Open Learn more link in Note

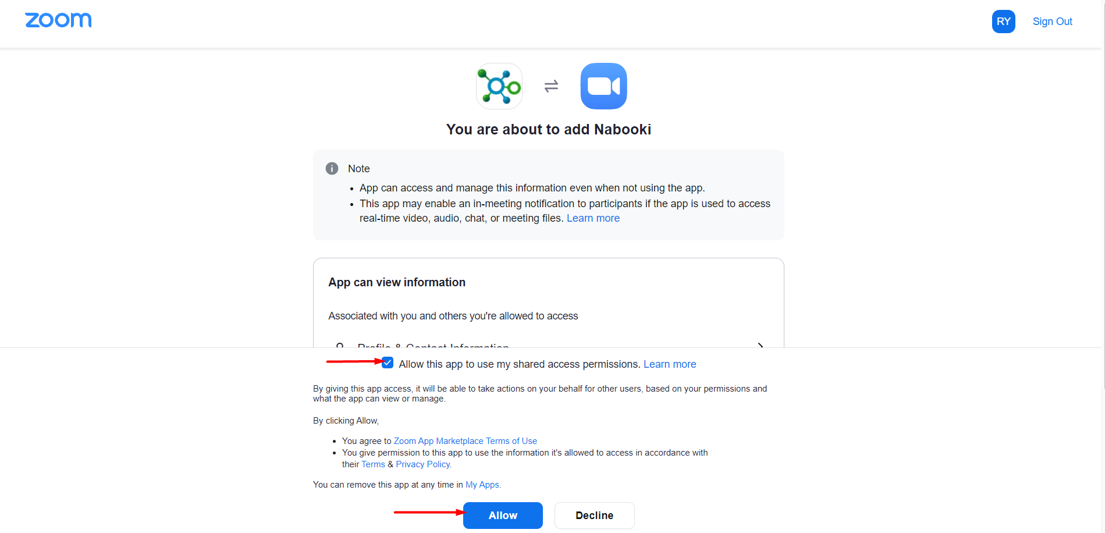tap(593, 218)
